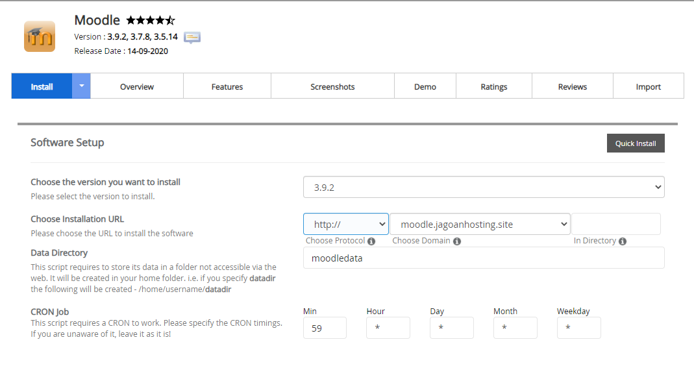694x368 pixels.
Task: Open the Import tab
Action: (x=649, y=86)
